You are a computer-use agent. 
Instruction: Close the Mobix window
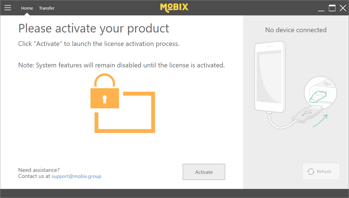(x=343, y=8)
